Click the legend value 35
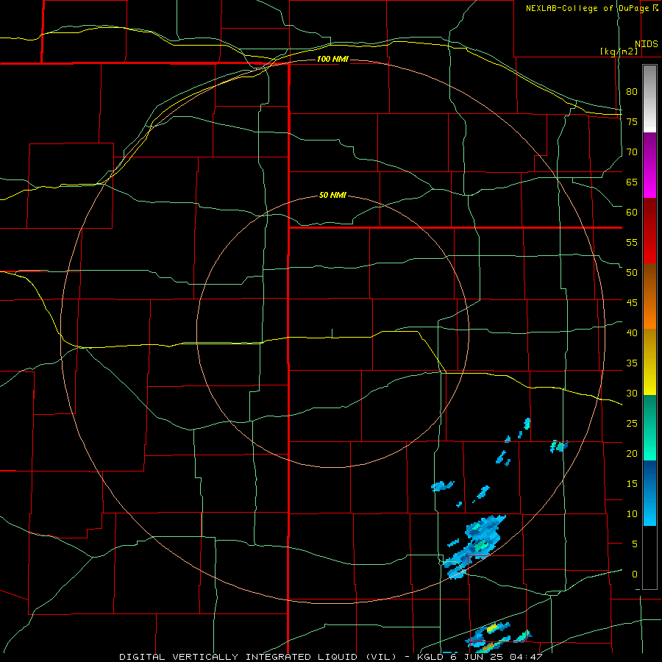 click(x=632, y=363)
